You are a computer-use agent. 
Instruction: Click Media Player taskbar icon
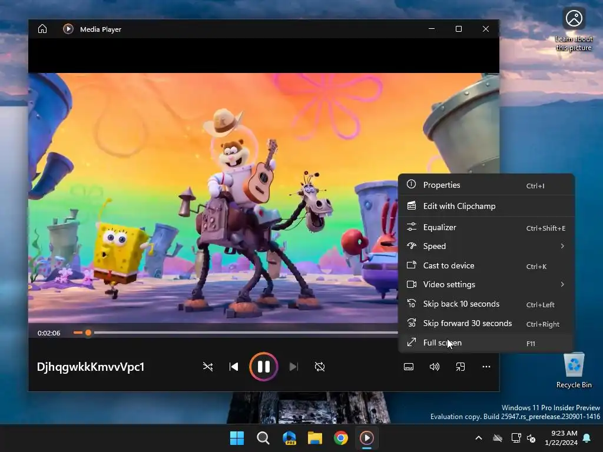[366, 438]
